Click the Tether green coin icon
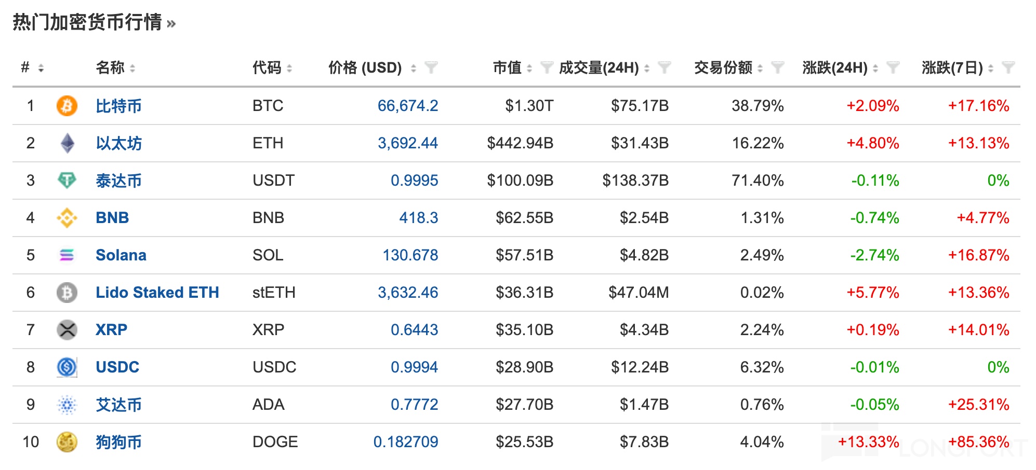 point(67,181)
